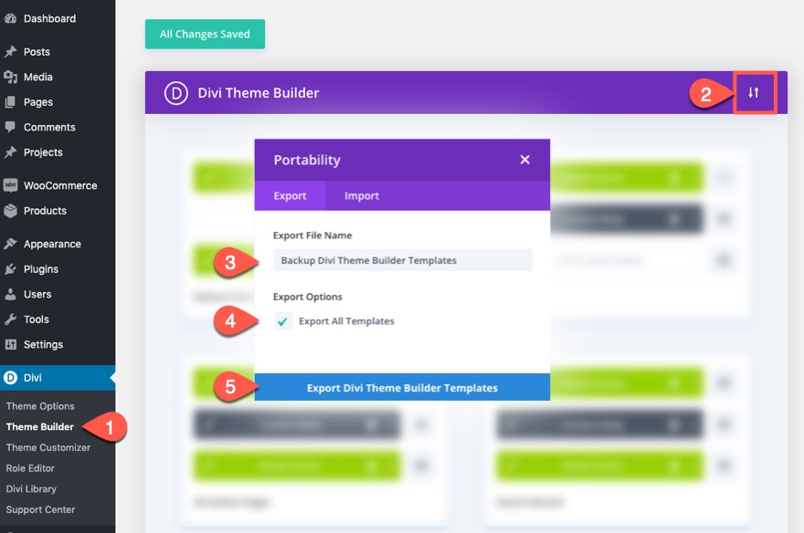Click the Media library icon
Image resolution: width=804 pixels, height=533 pixels.
point(10,77)
